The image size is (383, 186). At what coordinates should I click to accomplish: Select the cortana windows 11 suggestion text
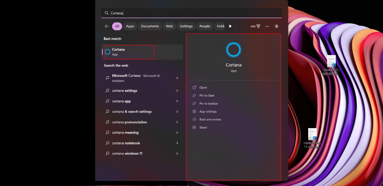pyautogui.click(x=127, y=154)
